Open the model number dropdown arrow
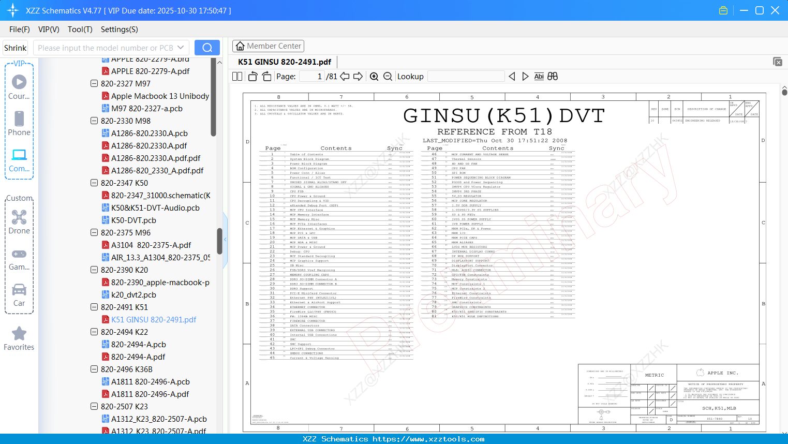Viewport: 788px width, 444px height. (x=181, y=48)
